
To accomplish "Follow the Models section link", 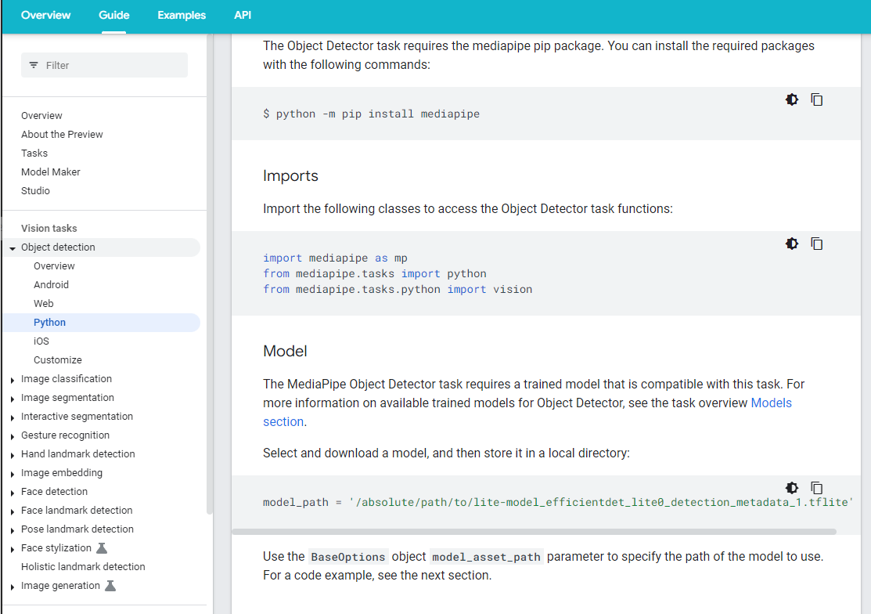I will [x=771, y=403].
